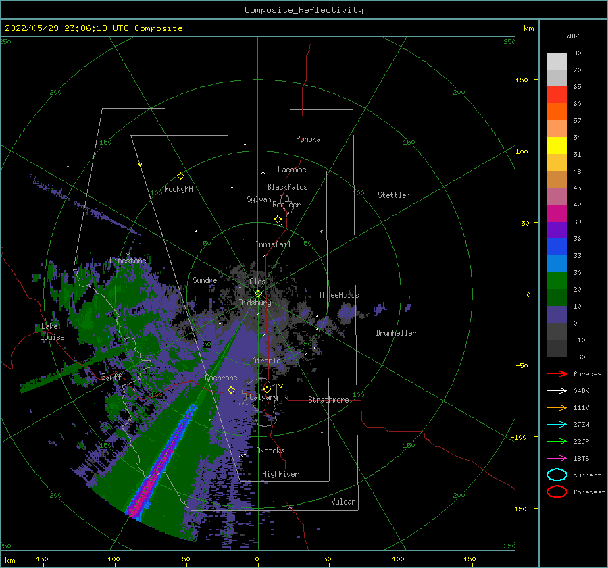Click the Didsbury town label
This screenshot has height=568, width=608.
pyautogui.click(x=255, y=303)
